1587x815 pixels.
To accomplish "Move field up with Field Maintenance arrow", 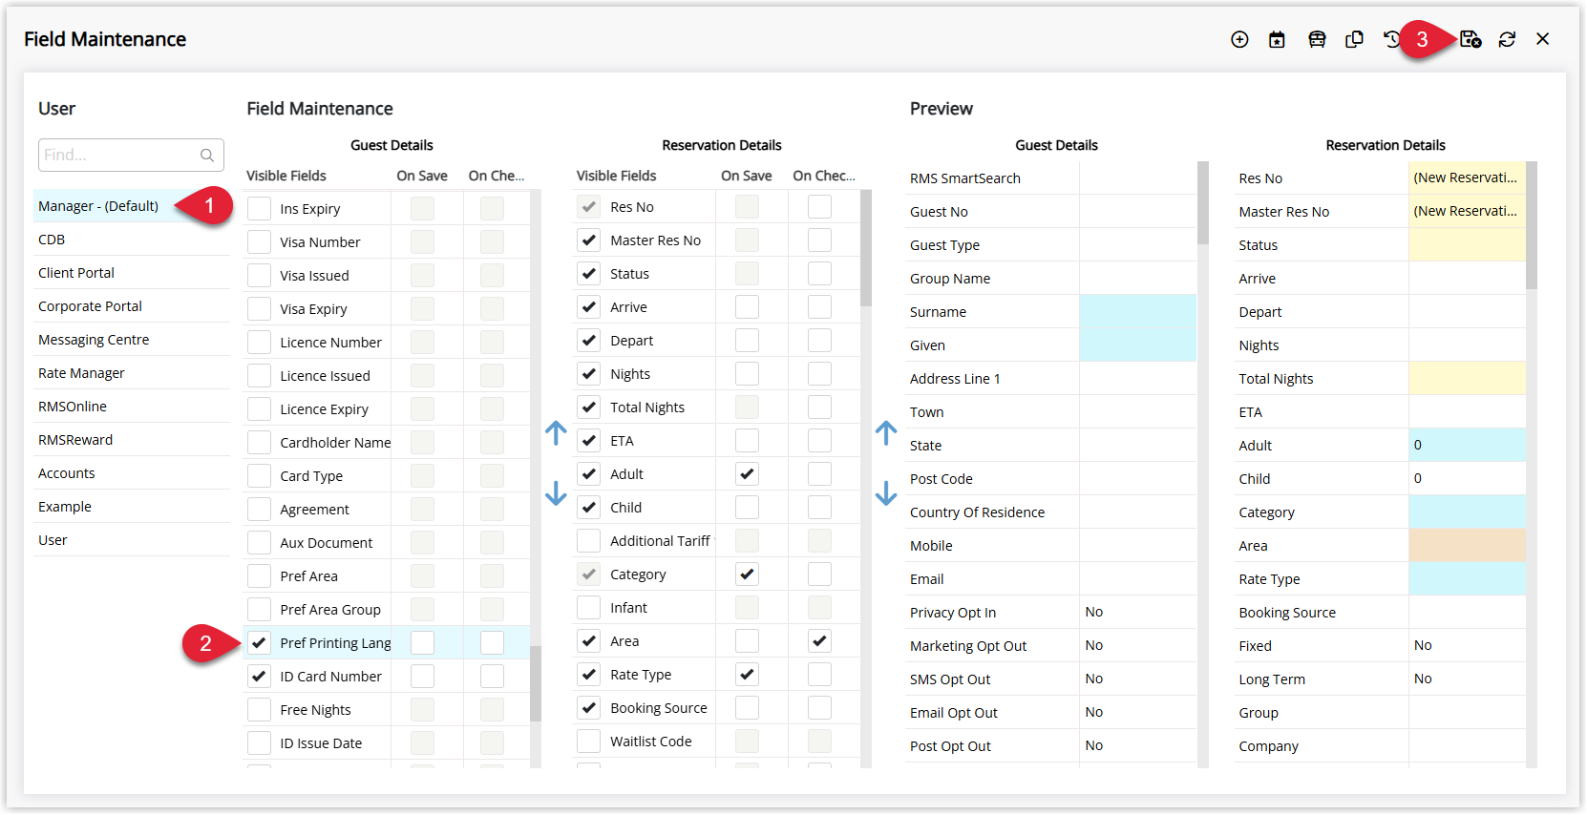I will point(556,433).
